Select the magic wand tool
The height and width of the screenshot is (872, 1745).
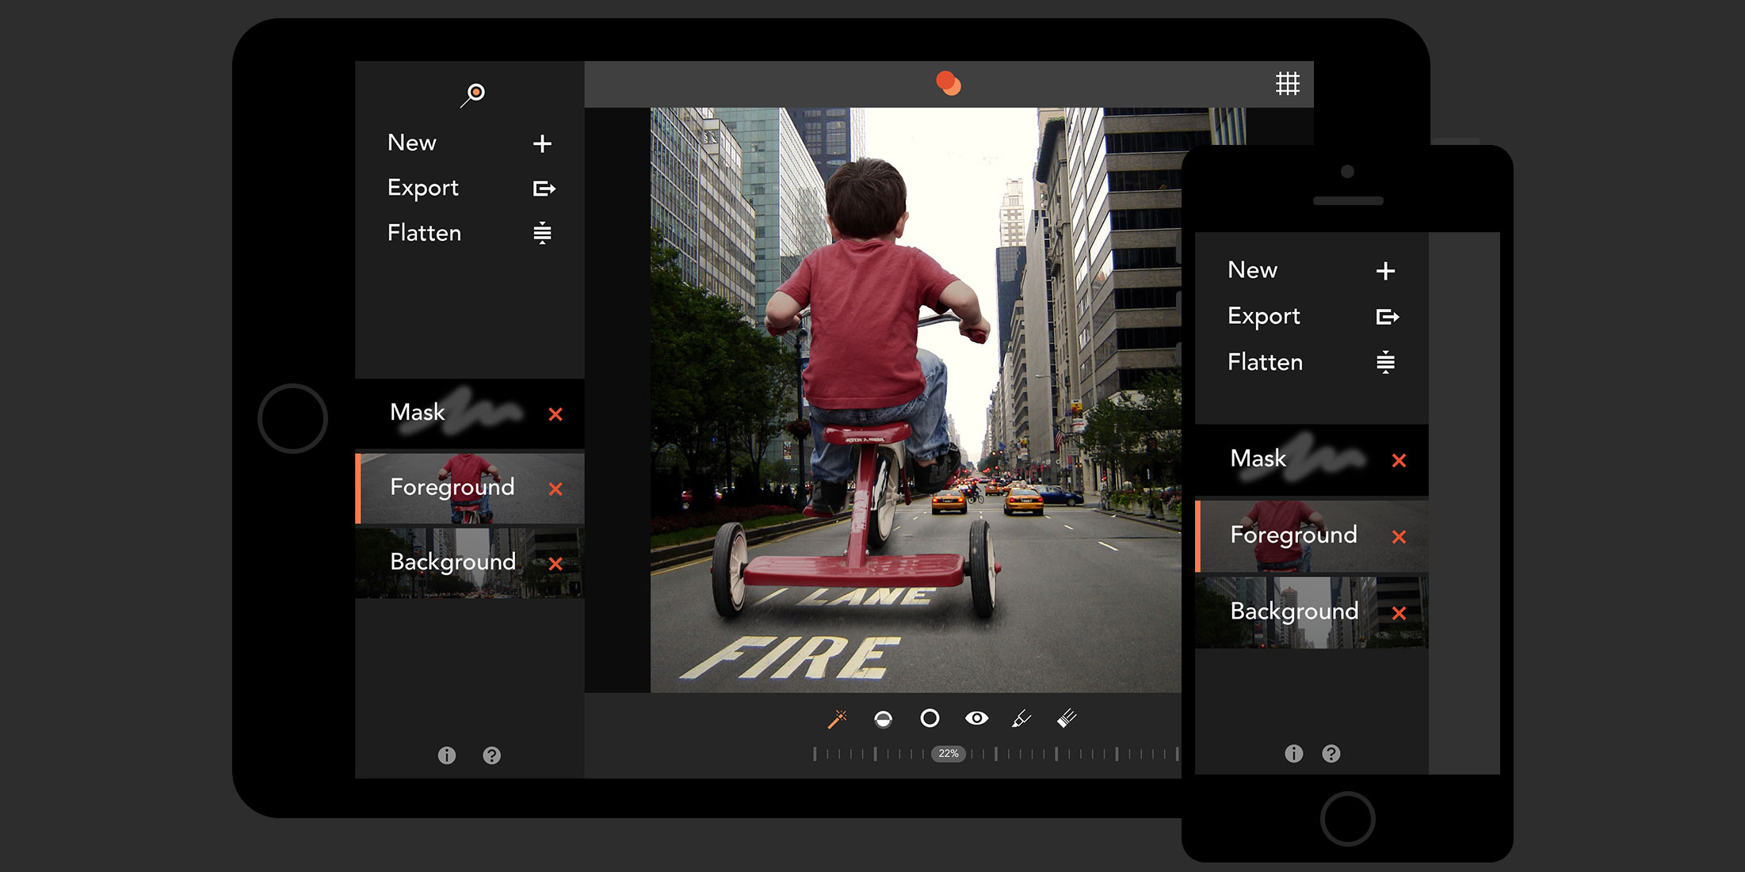(x=837, y=718)
